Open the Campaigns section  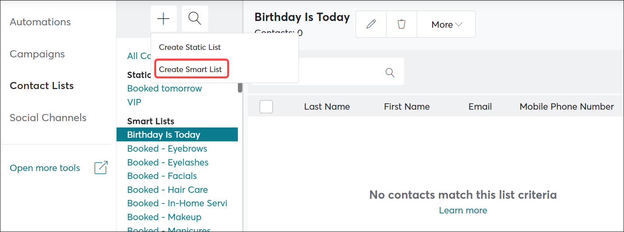pyautogui.click(x=37, y=54)
